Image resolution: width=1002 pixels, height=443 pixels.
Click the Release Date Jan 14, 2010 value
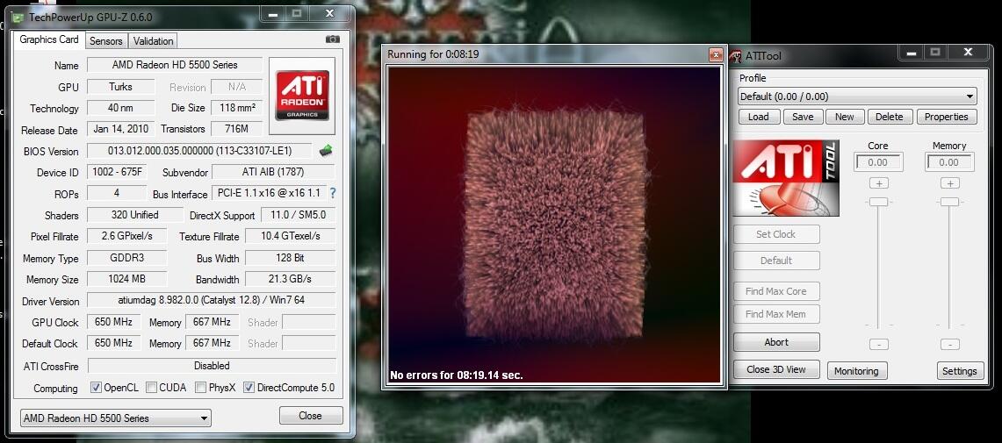coord(121,128)
